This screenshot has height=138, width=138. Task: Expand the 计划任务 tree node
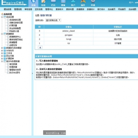(2, 51)
